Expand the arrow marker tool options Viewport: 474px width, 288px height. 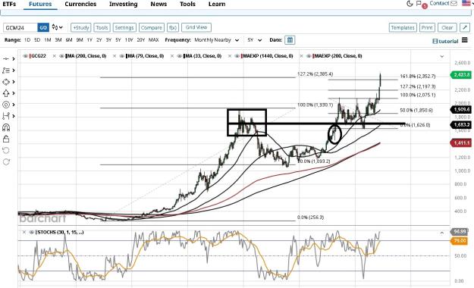tap(14, 93)
